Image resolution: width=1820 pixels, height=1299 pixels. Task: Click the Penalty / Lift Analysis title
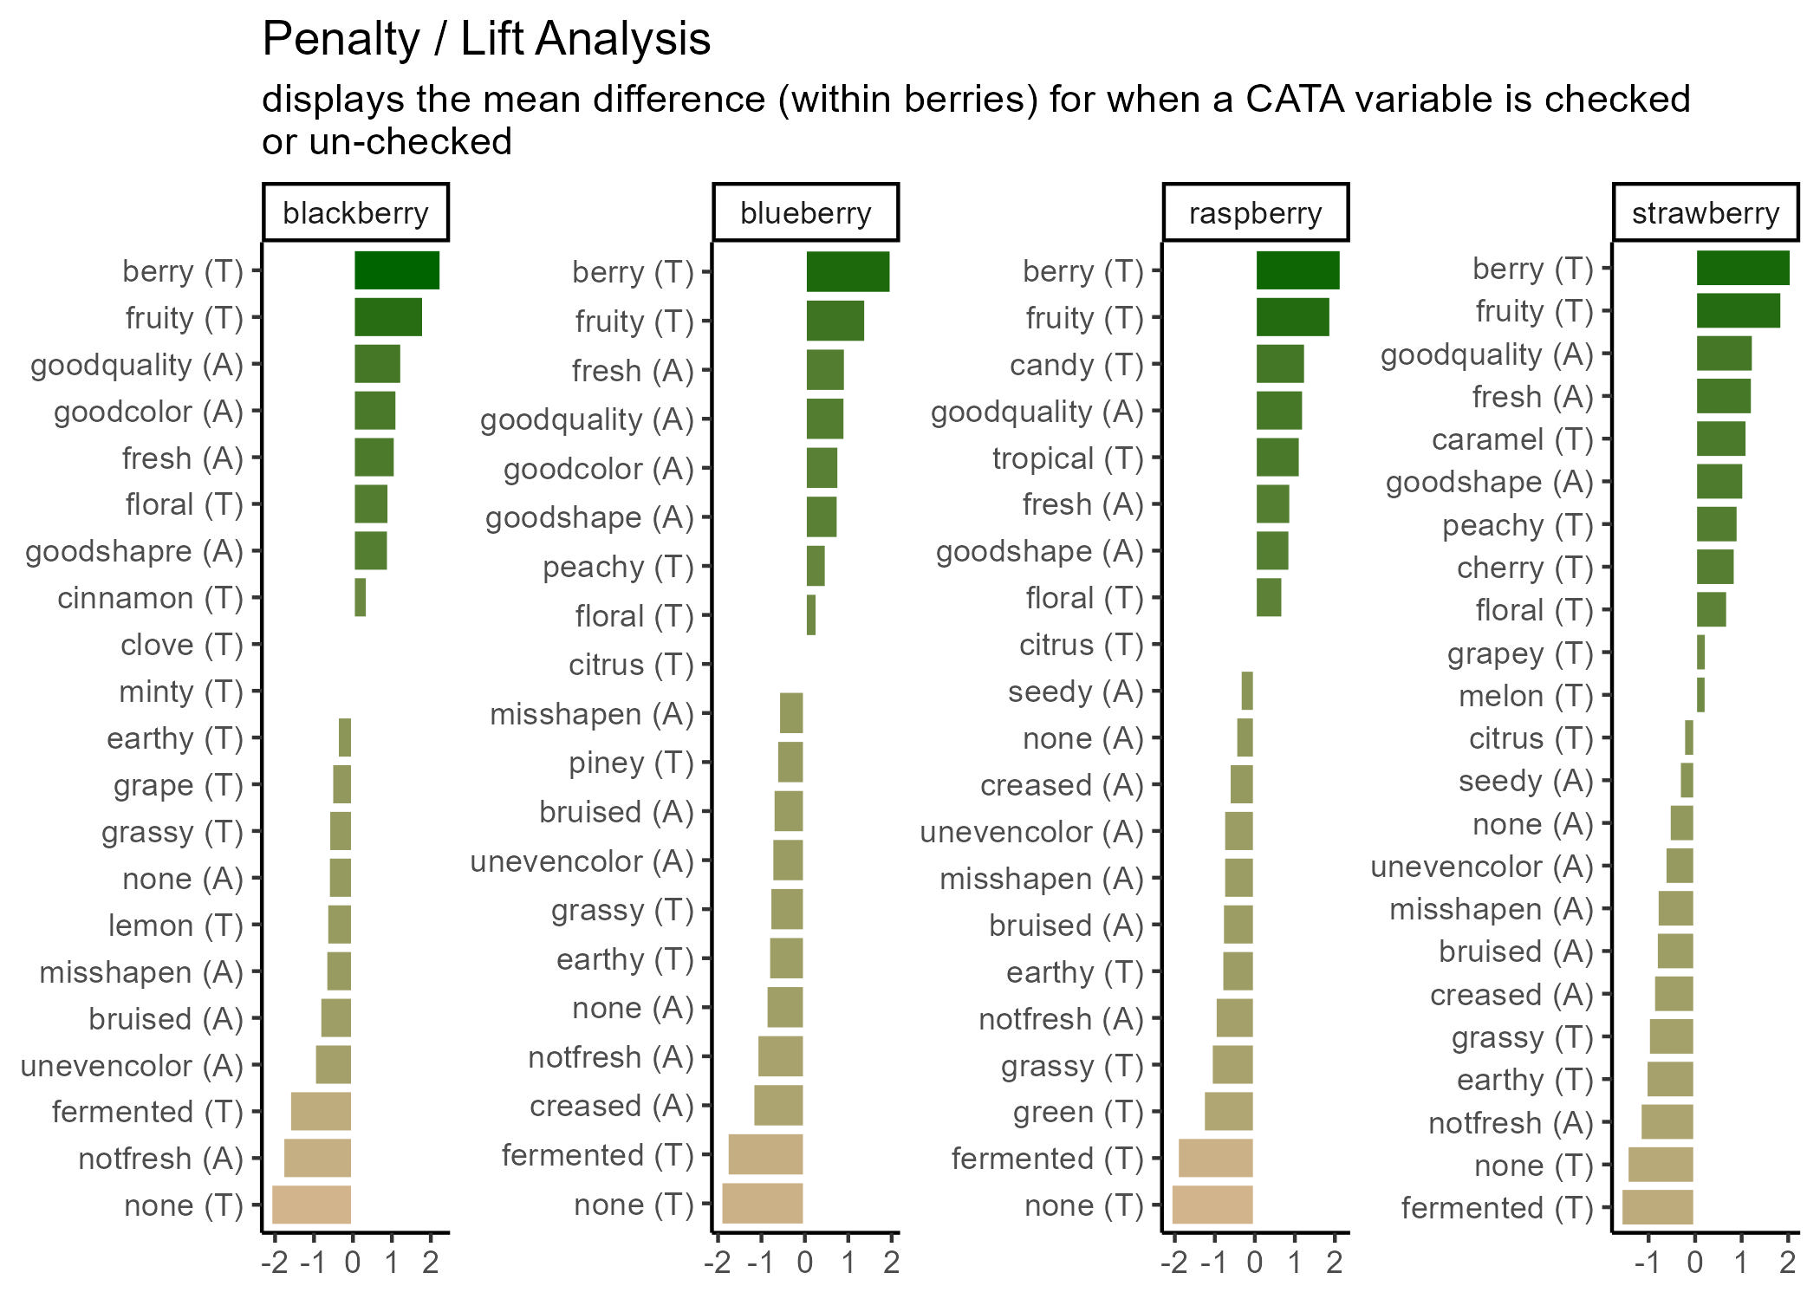(x=486, y=39)
